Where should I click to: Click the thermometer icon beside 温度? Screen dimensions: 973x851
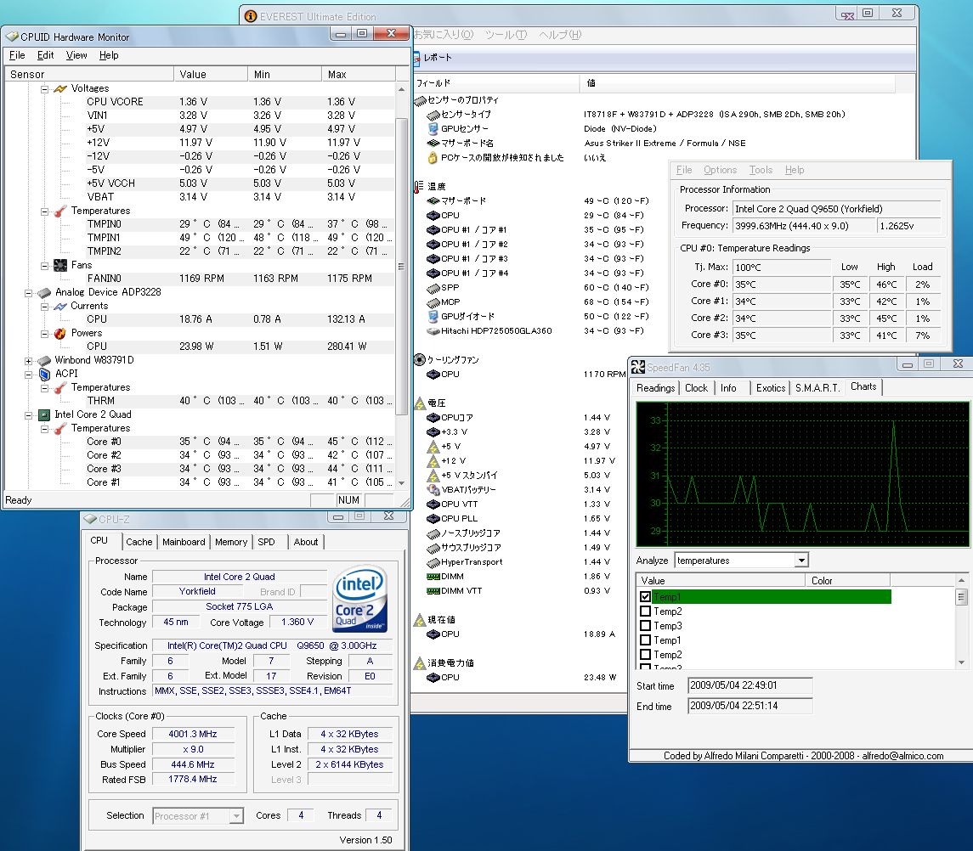coord(418,187)
